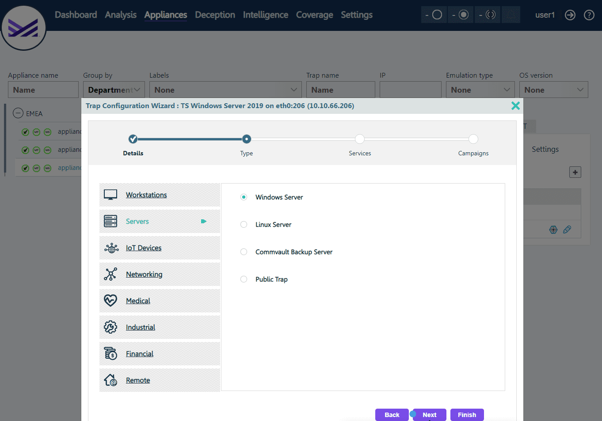
Task: Click the Workstations monitor icon
Action: point(110,195)
